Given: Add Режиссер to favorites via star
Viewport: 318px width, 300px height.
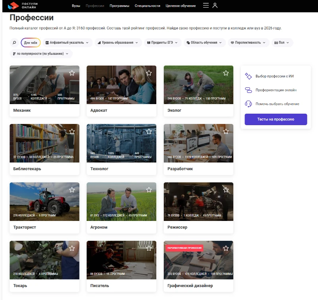Looking at the screenshot, I should [226, 190].
